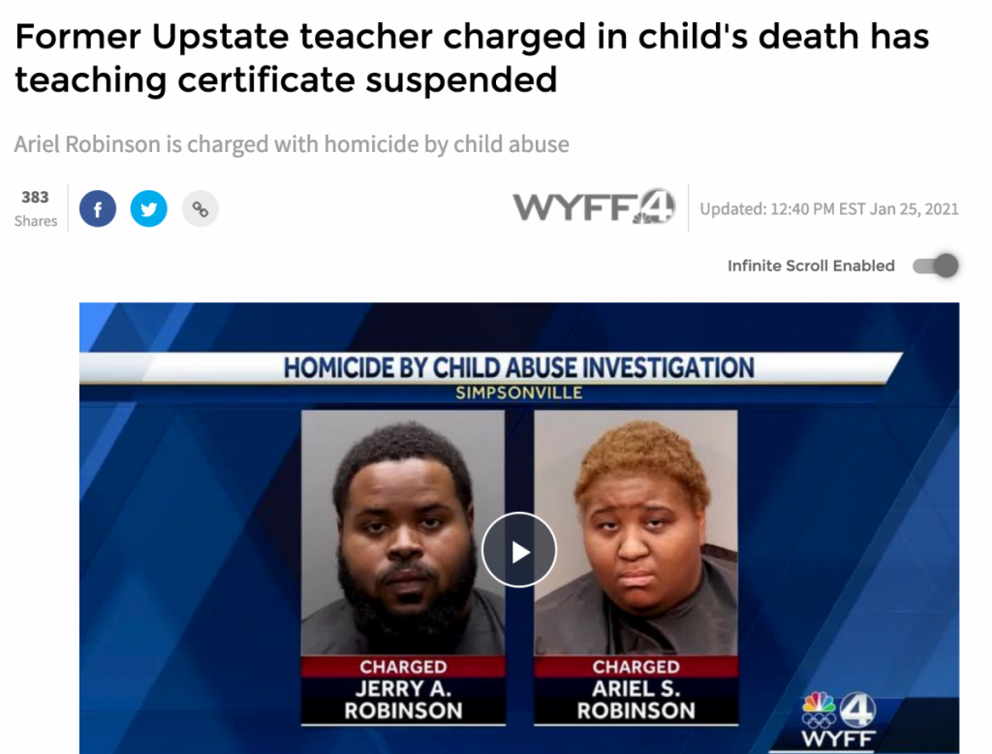Click the WYFF 4 logo
This screenshot has width=992, height=754.
[x=594, y=207]
